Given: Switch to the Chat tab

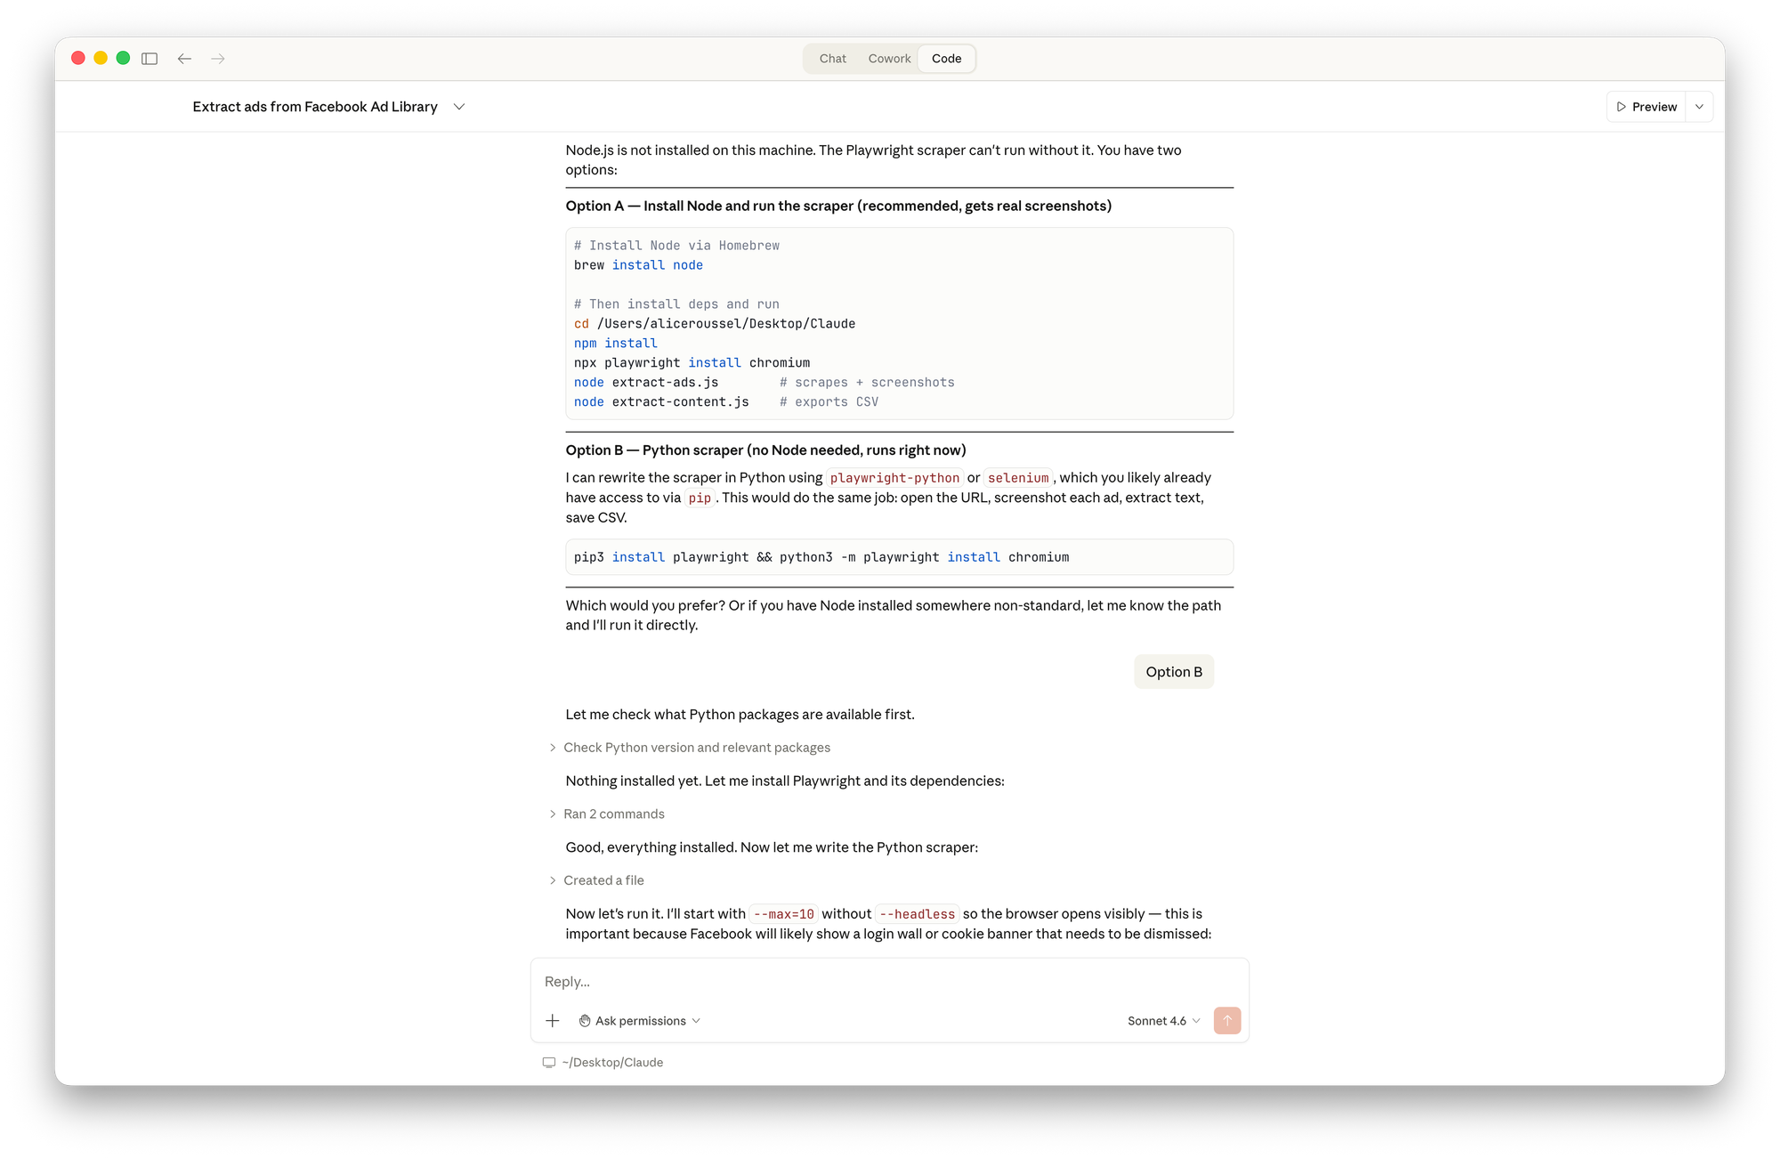Looking at the screenshot, I should click(832, 59).
